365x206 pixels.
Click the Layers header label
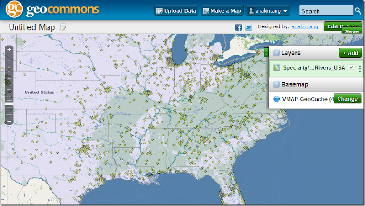point(291,53)
